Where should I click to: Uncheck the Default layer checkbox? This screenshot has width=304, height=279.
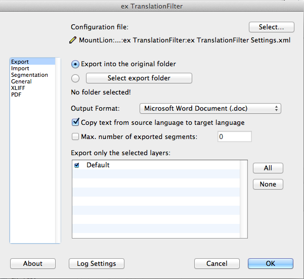coord(77,165)
